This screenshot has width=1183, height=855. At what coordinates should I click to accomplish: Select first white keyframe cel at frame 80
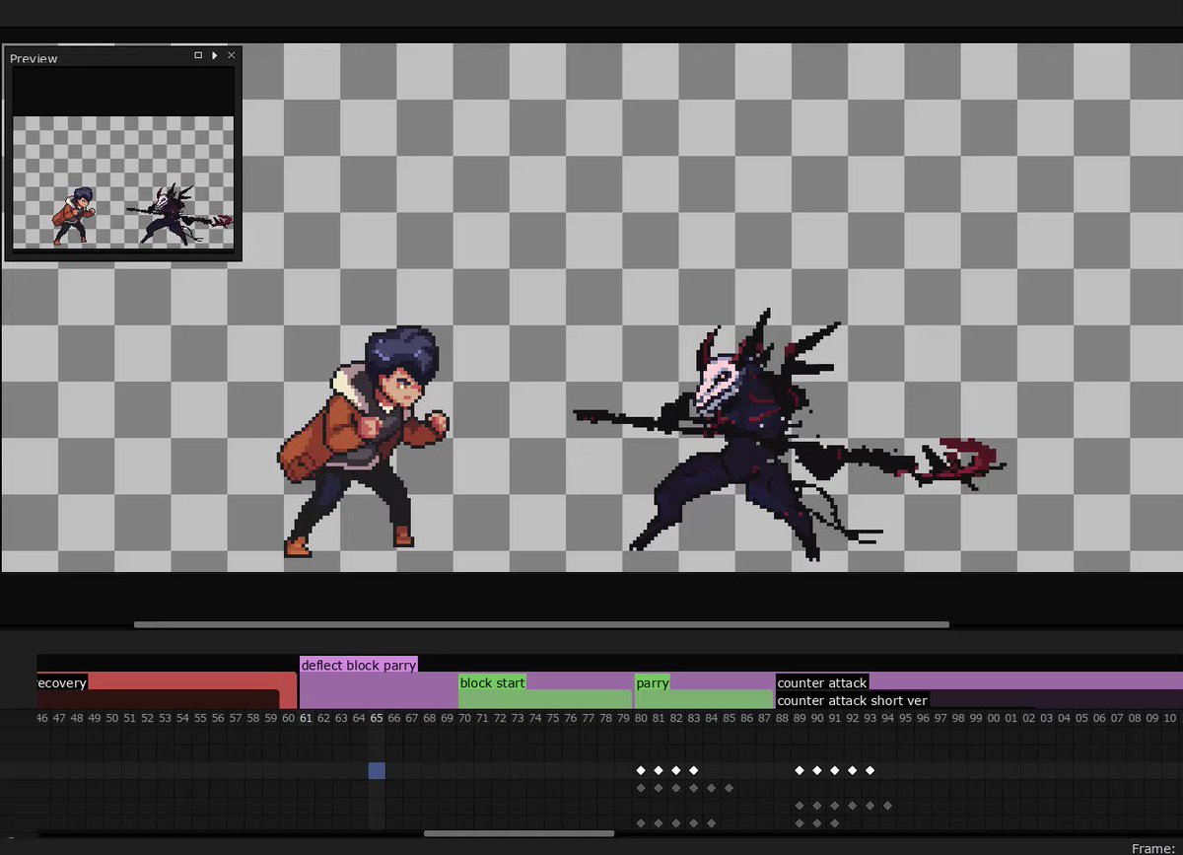coord(641,770)
